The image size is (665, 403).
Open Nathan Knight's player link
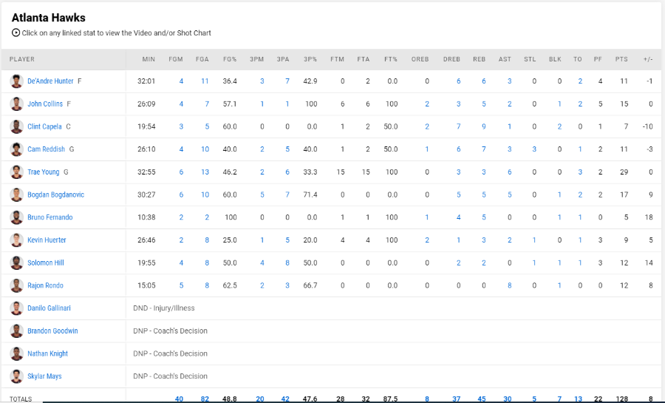coord(47,353)
